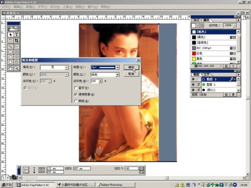Select the Pointer arrow tool
251x188 pixels.
tap(11, 35)
